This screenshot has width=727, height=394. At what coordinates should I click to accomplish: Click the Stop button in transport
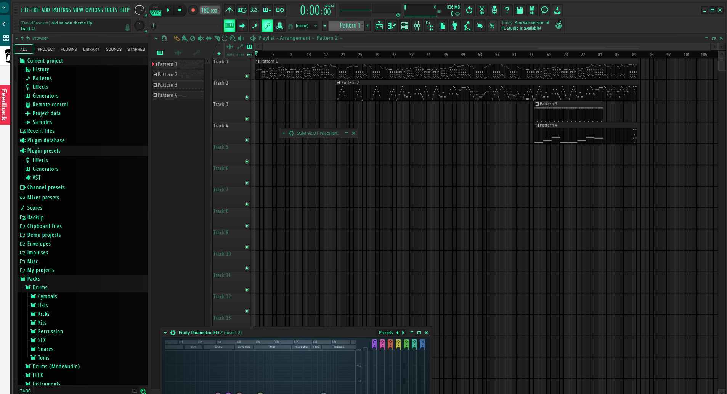[180, 10]
